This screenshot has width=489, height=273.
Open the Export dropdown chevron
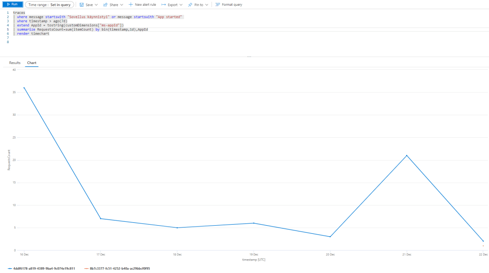click(181, 5)
